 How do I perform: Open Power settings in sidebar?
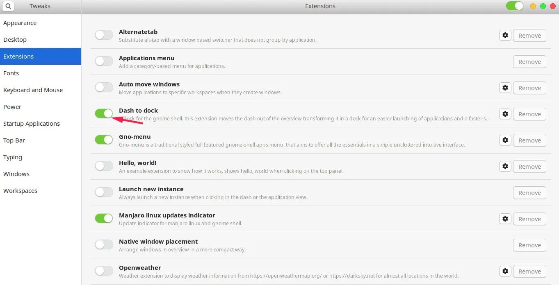41,107
